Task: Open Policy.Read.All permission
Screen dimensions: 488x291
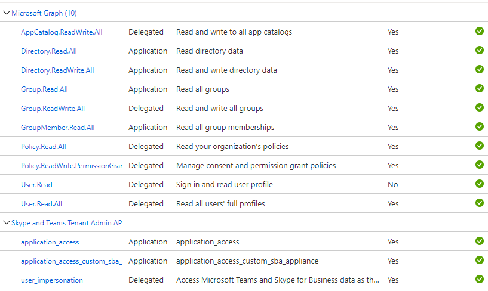Action: point(43,147)
